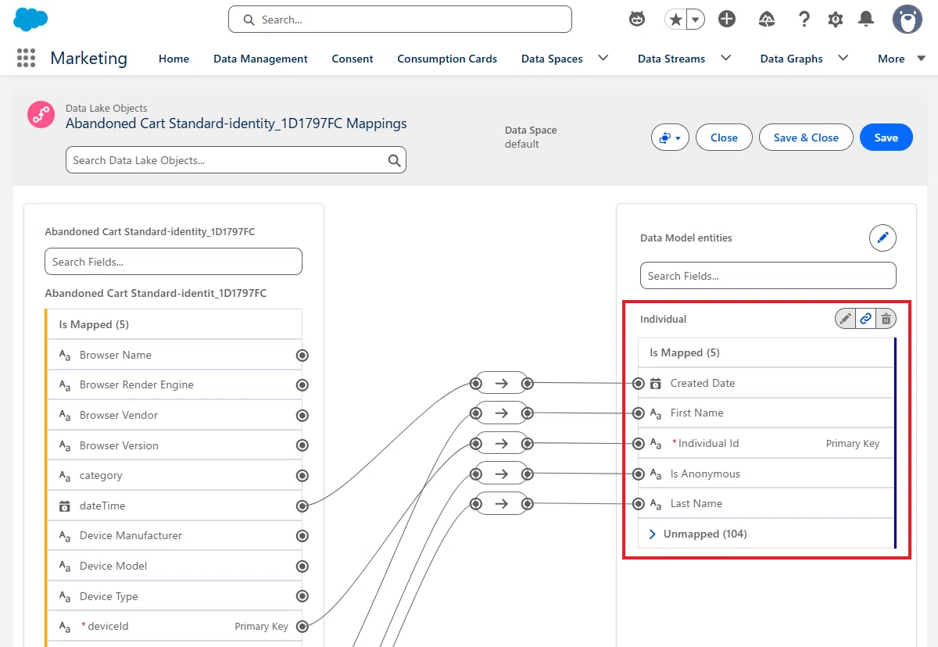The width and height of the screenshot is (938, 647).
Task: Open the Data Graphs tab dropdown chevron
Action: click(x=843, y=58)
